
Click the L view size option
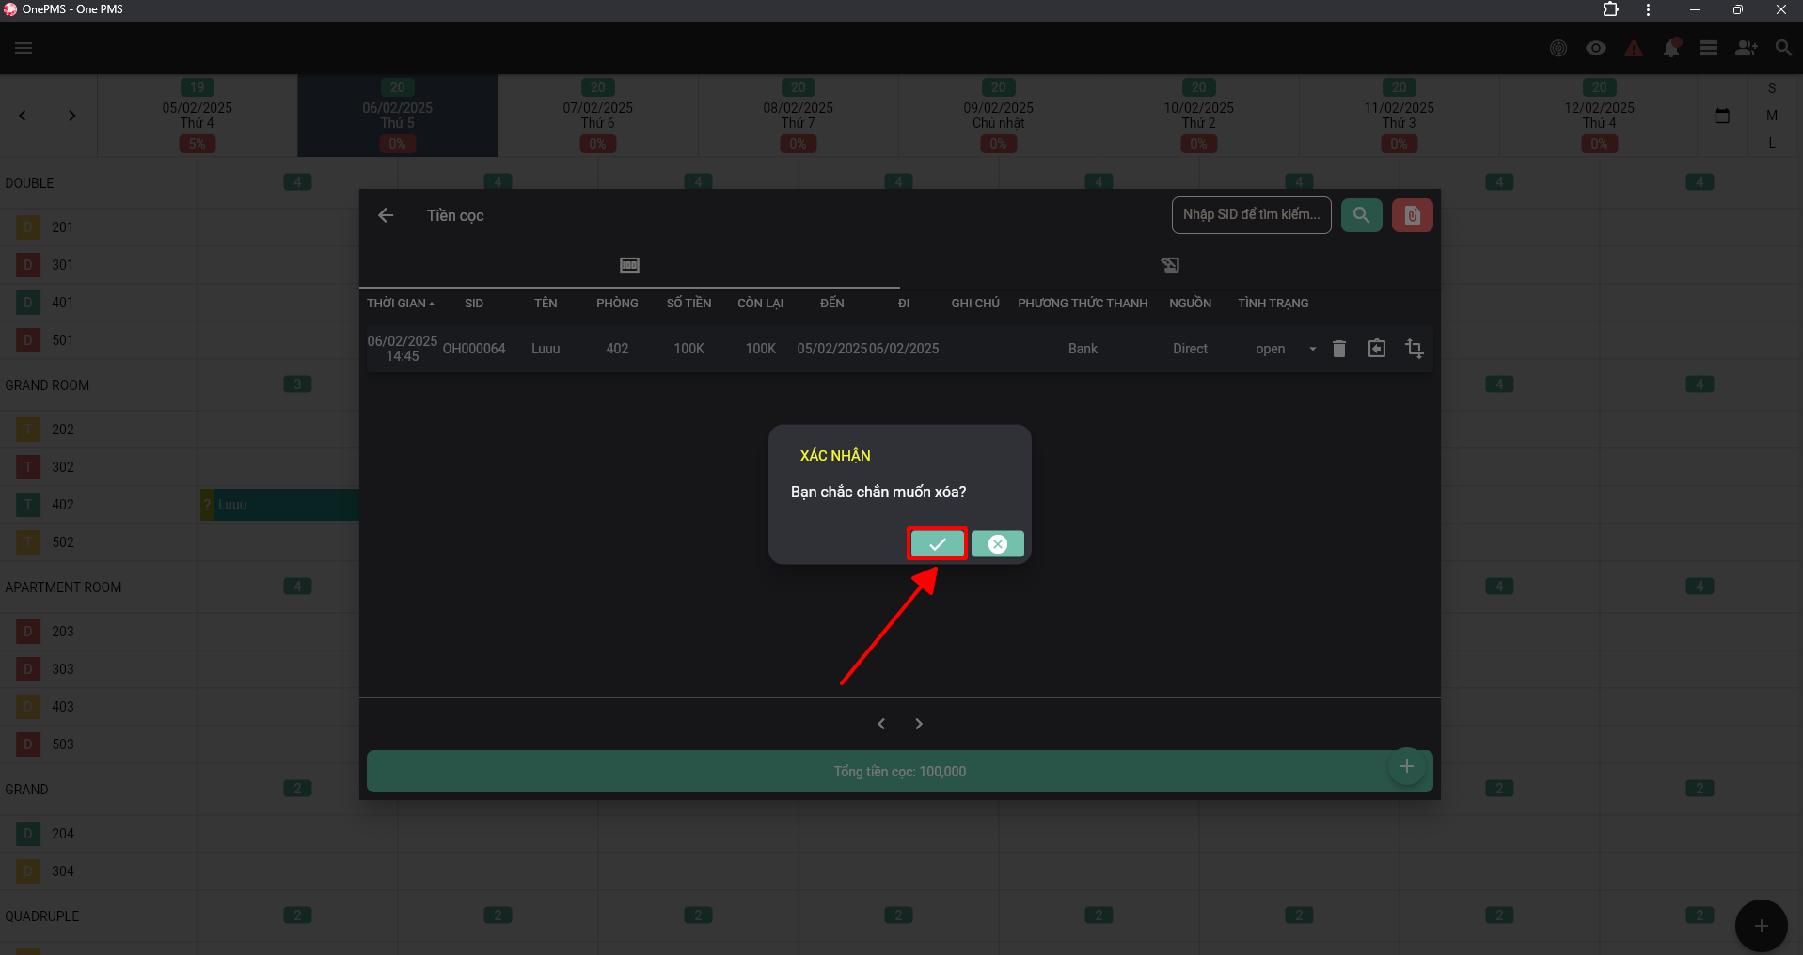tap(1772, 143)
